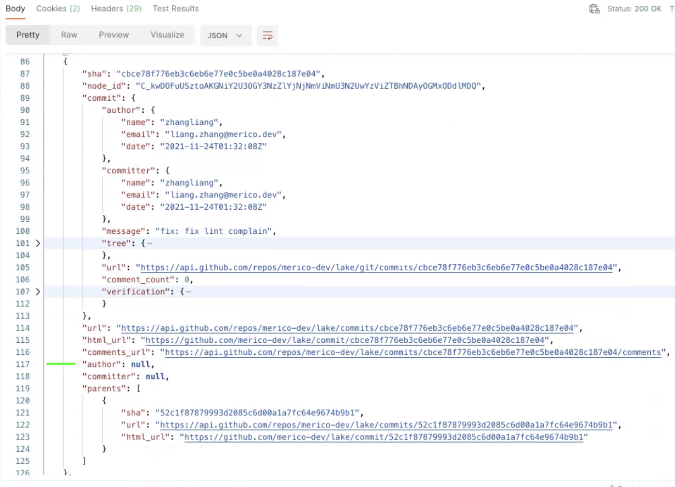Image resolution: width=675 pixels, height=487 pixels.
Task: Click the author name "zhangliang" on line 91
Action: point(189,122)
